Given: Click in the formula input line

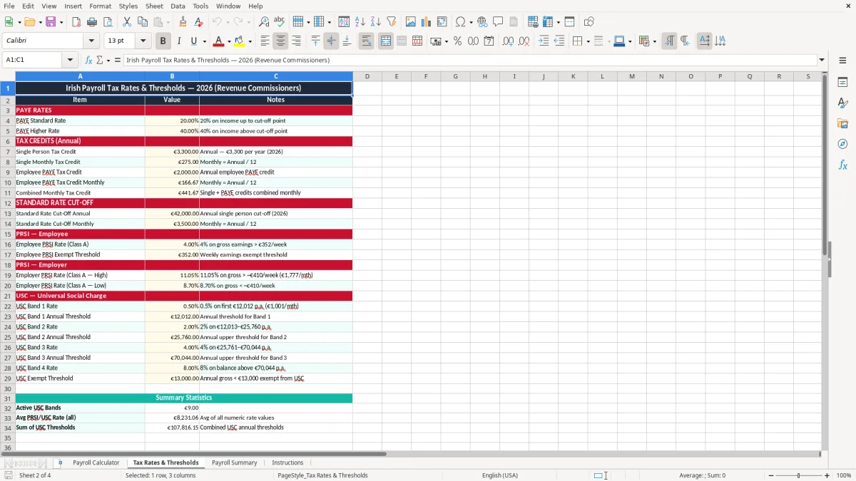Looking at the screenshot, I should tap(469, 61).
